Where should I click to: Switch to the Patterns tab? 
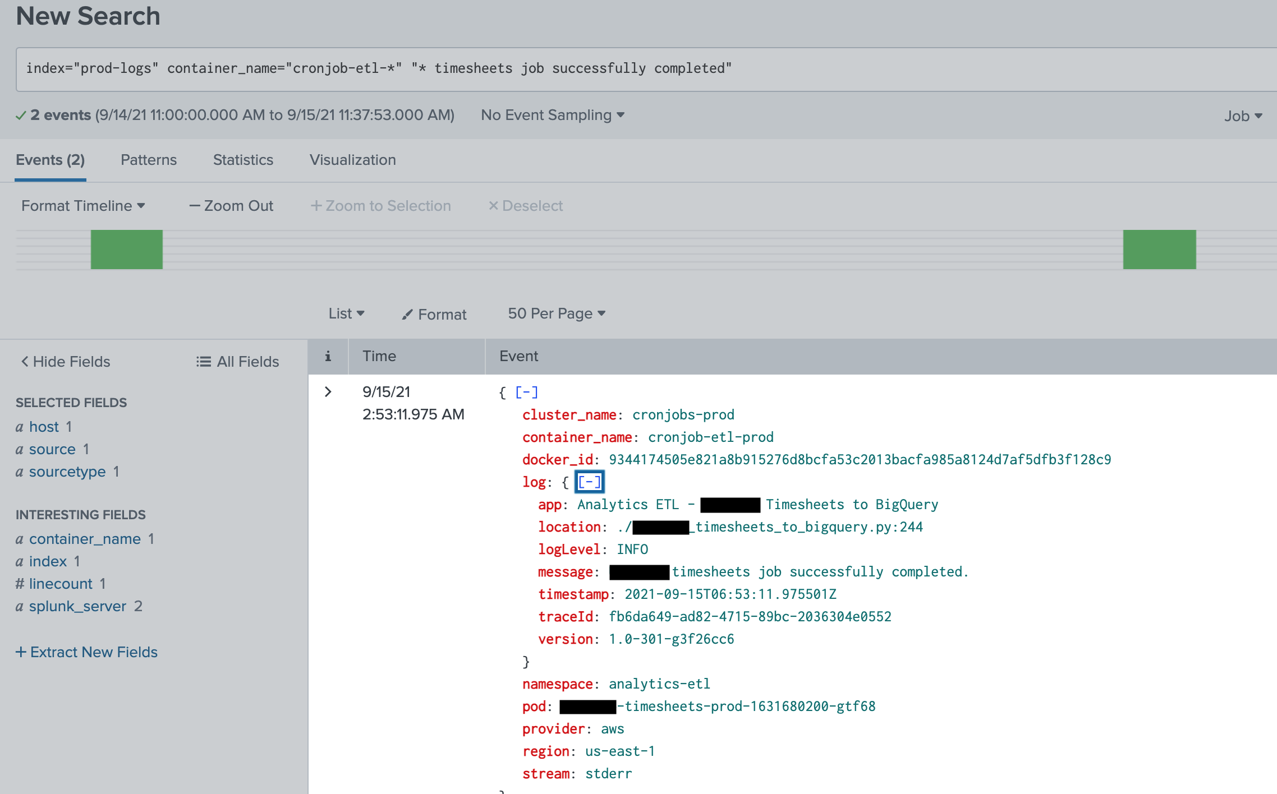click(x=149, y=160)
